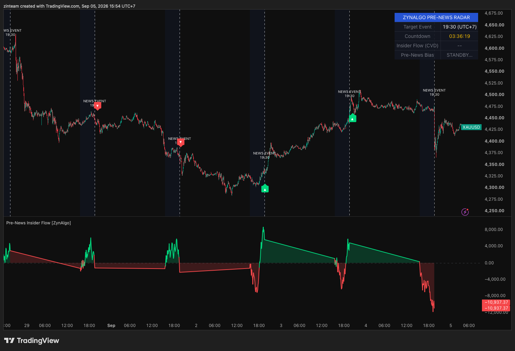This screenshot has height=351, width=515.
Task: Click the 4,250.00 price axis label
Action: click(494, 211)
